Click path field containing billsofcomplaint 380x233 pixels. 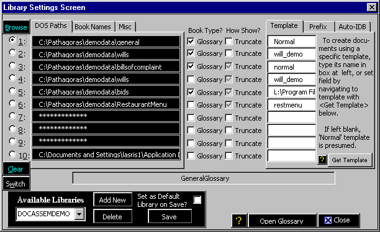click(106, 66)
